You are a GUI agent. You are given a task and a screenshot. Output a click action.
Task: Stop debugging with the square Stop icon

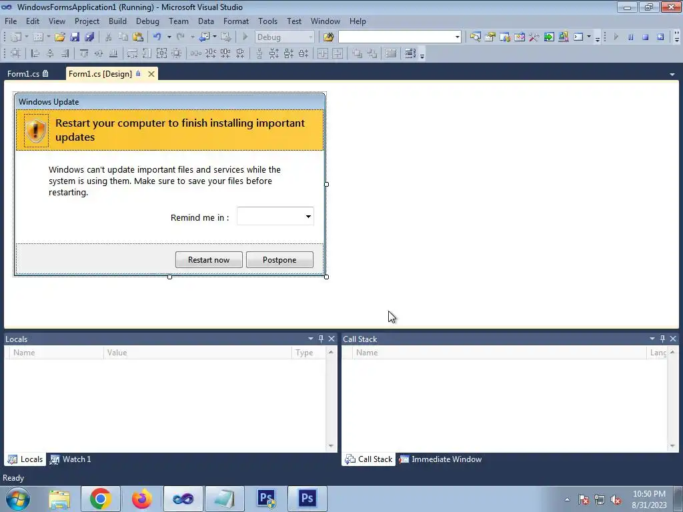pyautogui.click(x=646, y=37)
